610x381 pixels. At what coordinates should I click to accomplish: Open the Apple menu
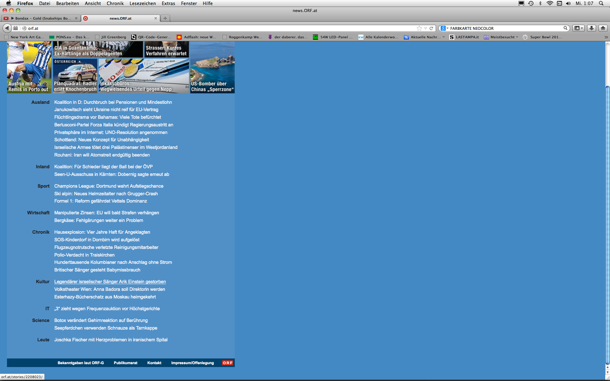pos(9,3)
